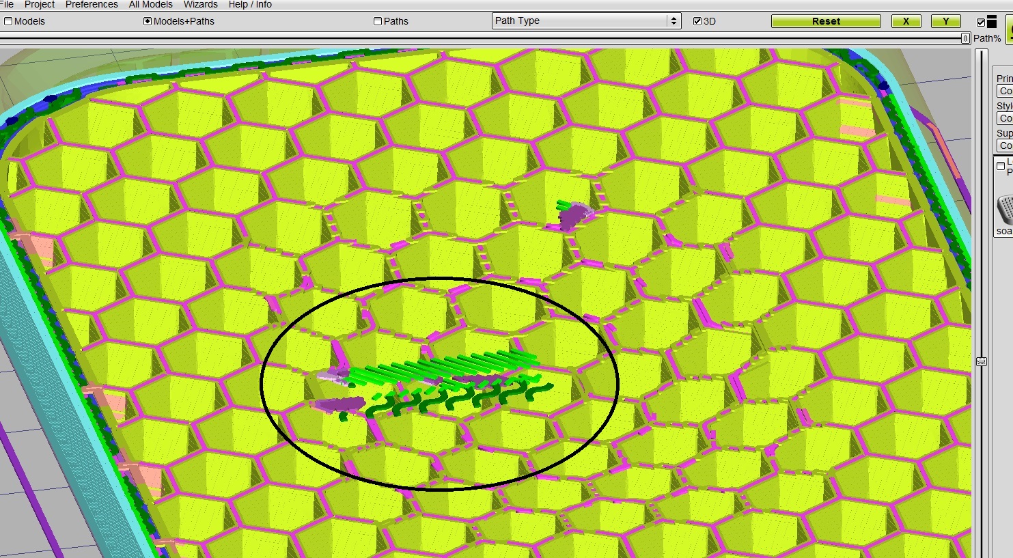Open the File menu
Screen dimensions: 1013x558
(7, 4)
